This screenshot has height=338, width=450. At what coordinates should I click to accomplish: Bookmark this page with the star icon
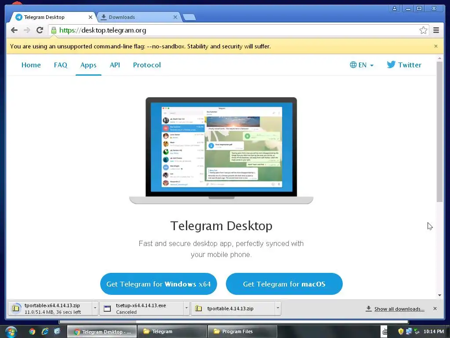coord(423,30)
